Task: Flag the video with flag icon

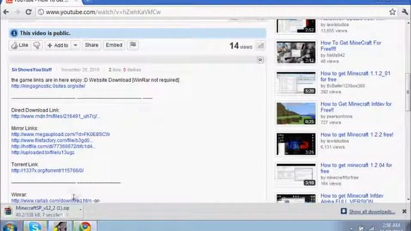Action: coord(133,45)
